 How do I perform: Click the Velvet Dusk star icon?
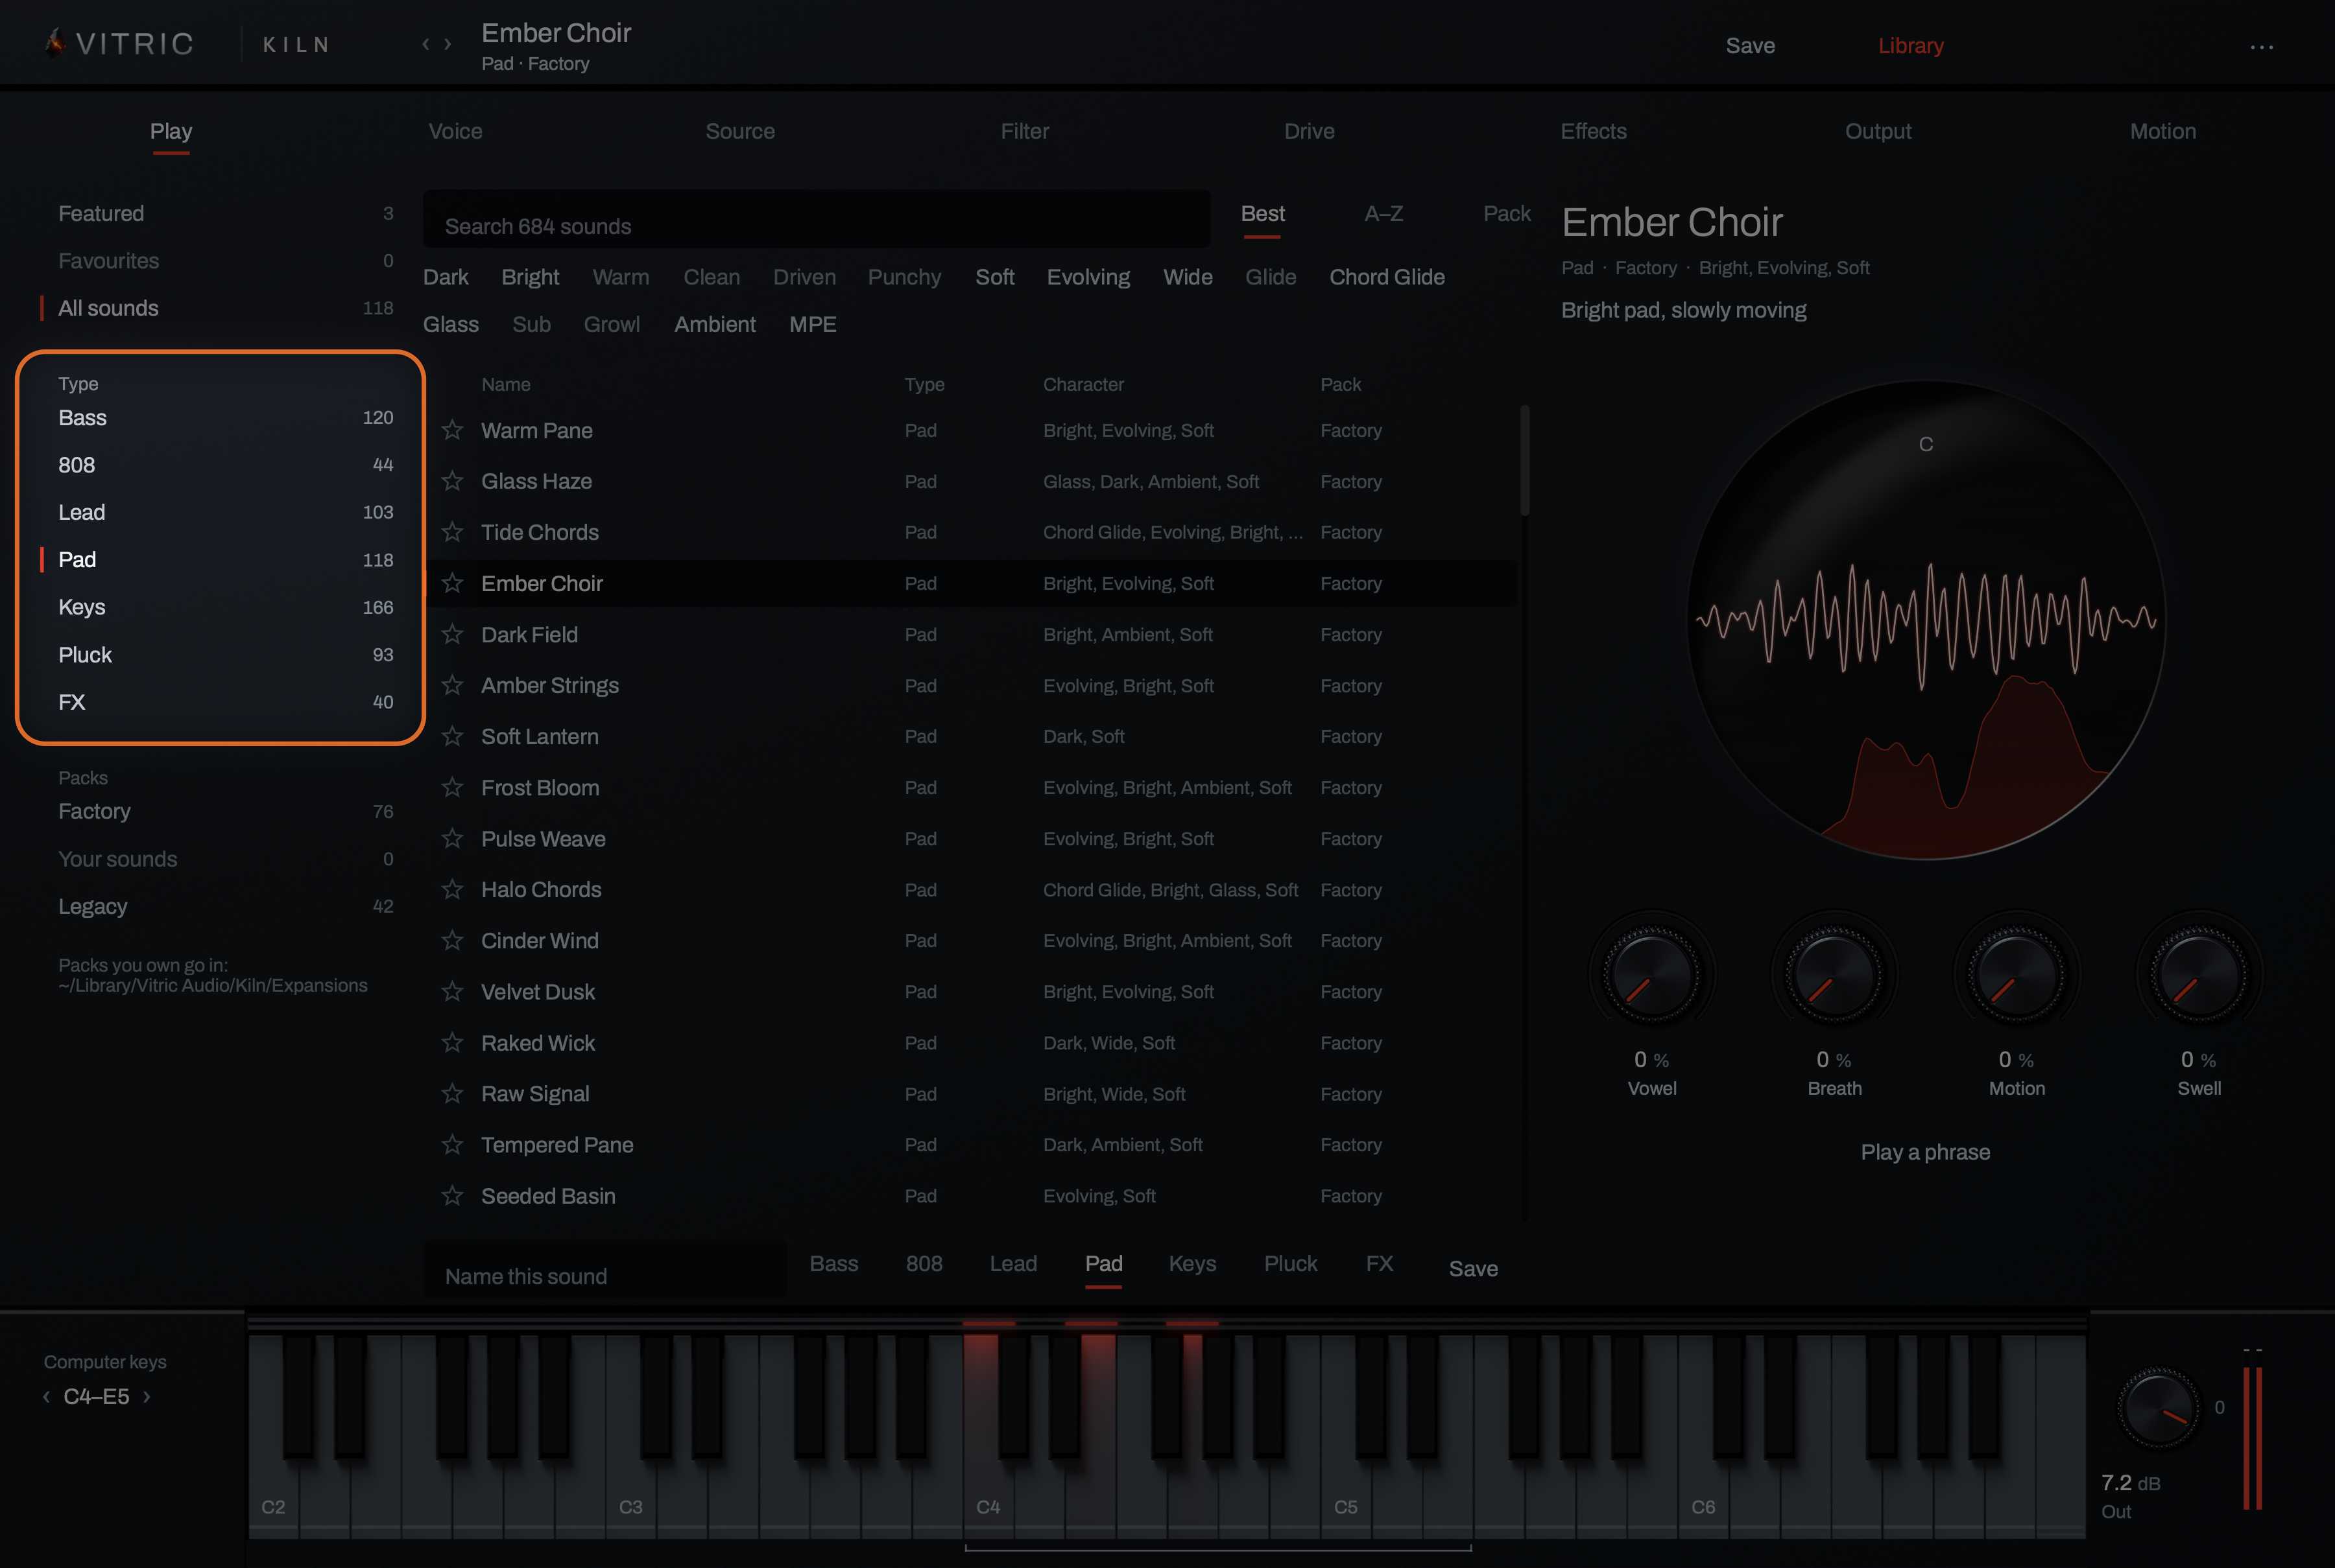tap(452, 991)
